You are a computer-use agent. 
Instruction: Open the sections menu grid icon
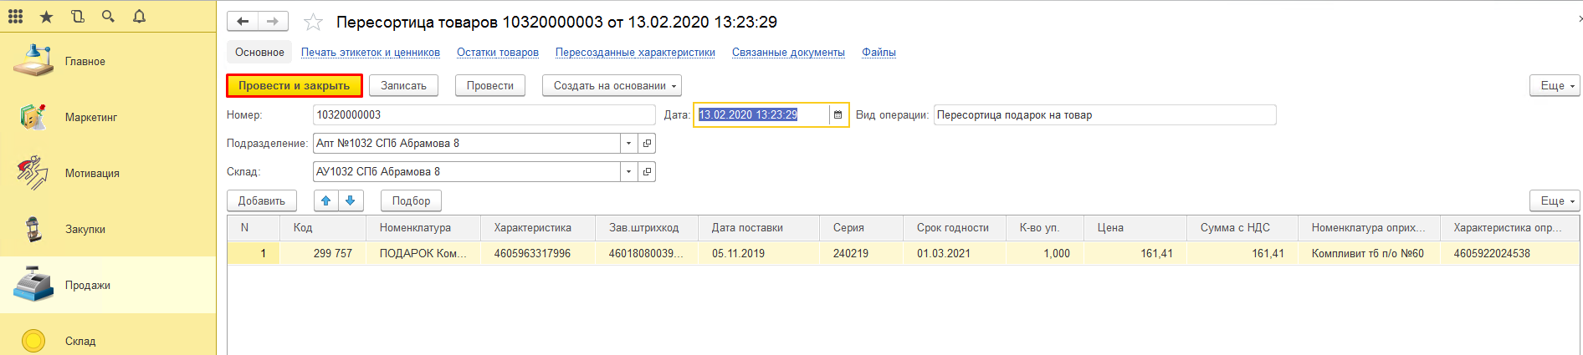point(15,17)
